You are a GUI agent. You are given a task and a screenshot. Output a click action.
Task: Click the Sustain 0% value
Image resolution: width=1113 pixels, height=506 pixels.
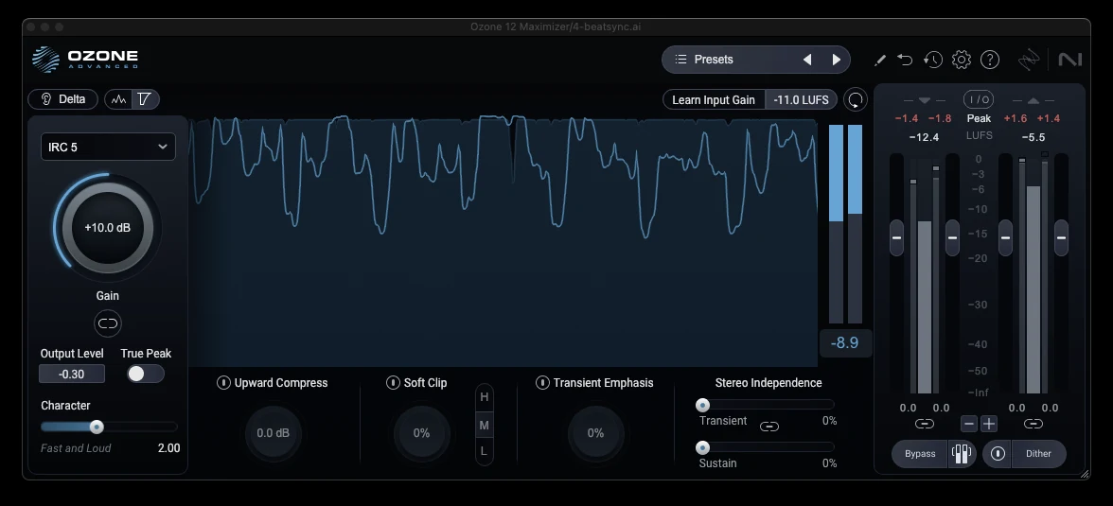(x=829, y=463)
